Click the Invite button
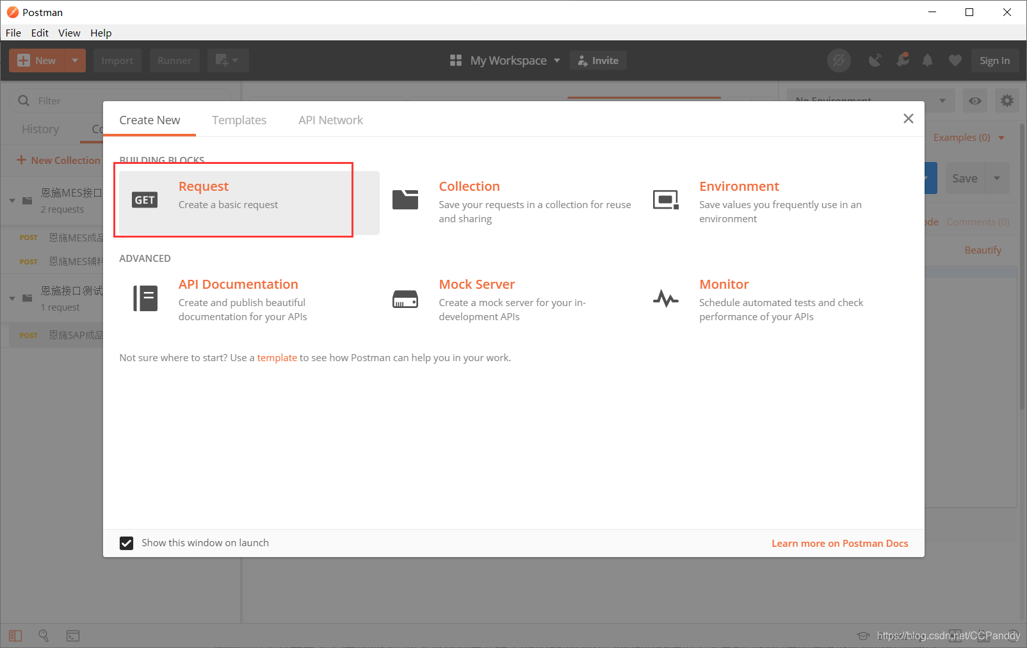The image size is (1027, 648). tap(598, 60)
